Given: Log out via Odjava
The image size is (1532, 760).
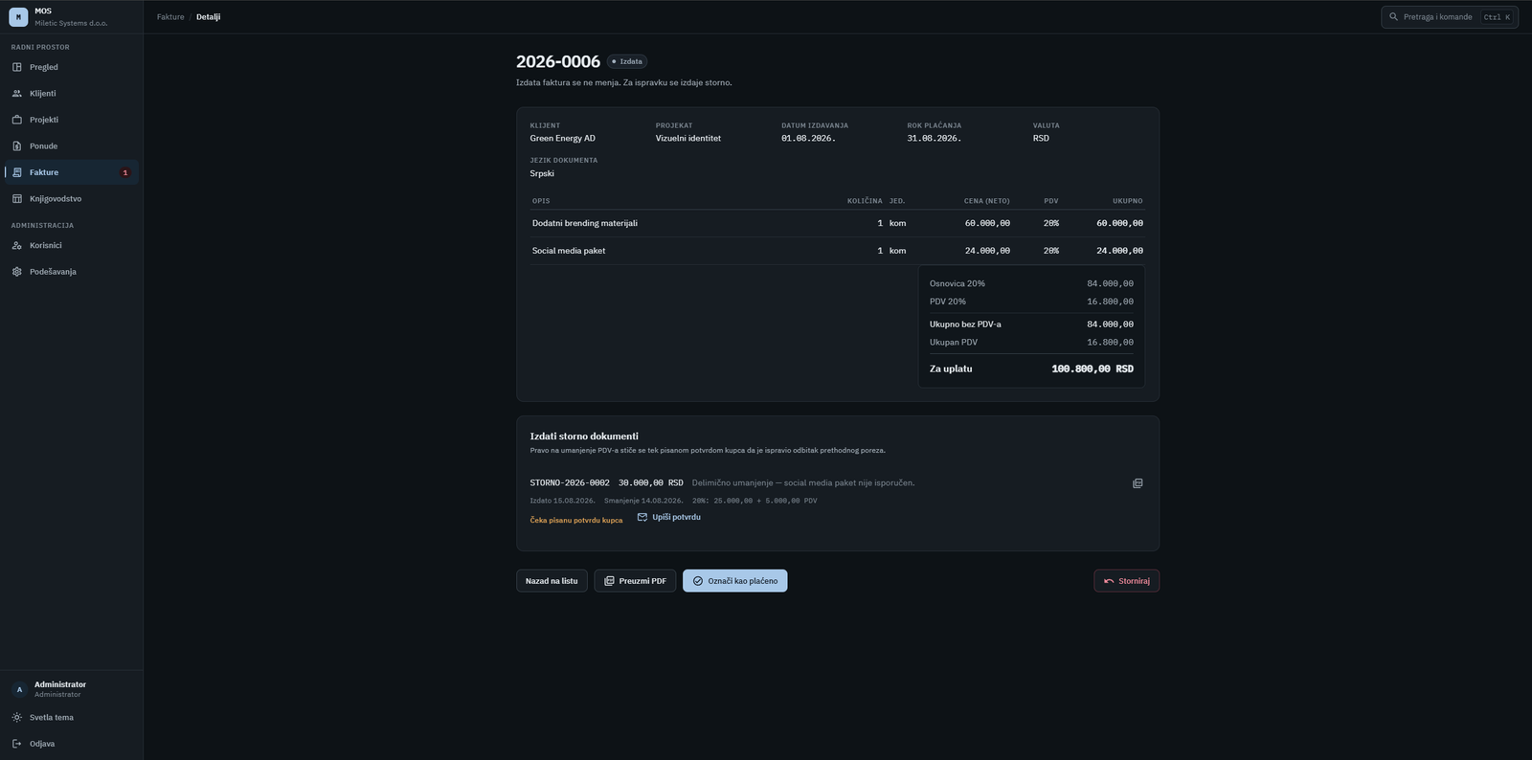Looking at the screenshot, I should [x=72, y=744].
